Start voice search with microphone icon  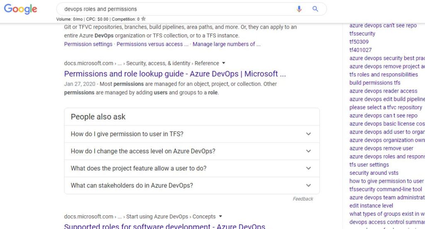[299, 9]
